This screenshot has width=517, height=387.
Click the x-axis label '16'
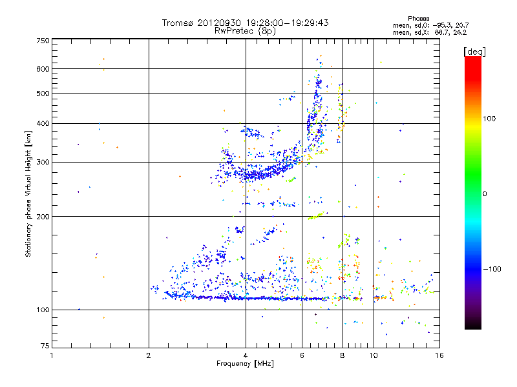point(439,355)
